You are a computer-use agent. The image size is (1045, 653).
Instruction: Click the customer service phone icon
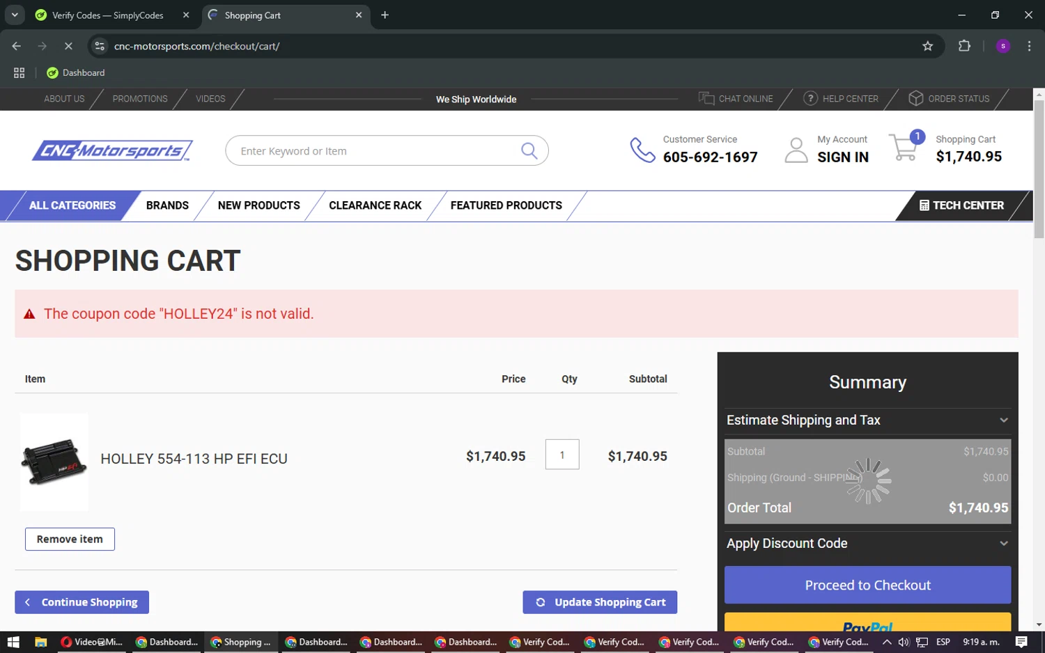coord(642,150)
